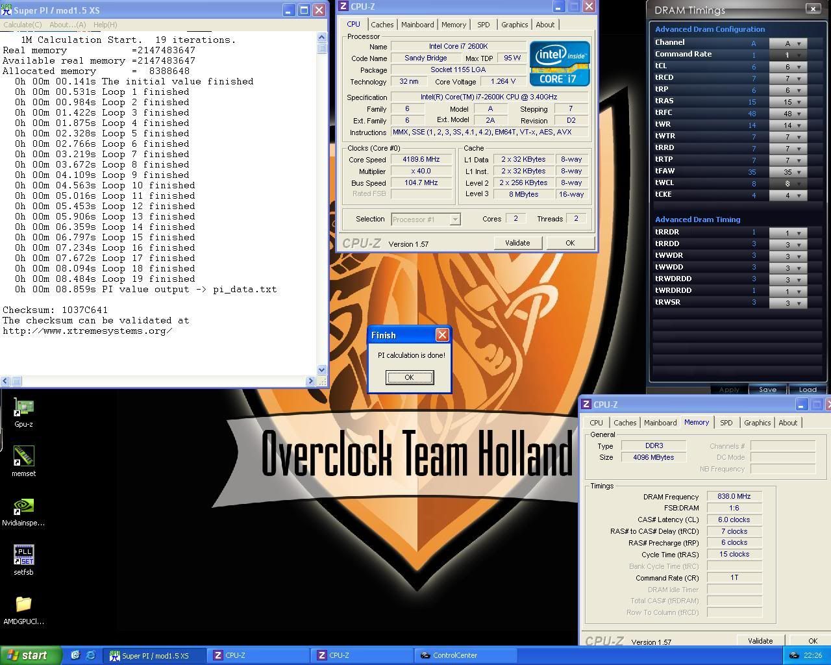Expand the tRFC value dropdown

(x=799, y=114)
